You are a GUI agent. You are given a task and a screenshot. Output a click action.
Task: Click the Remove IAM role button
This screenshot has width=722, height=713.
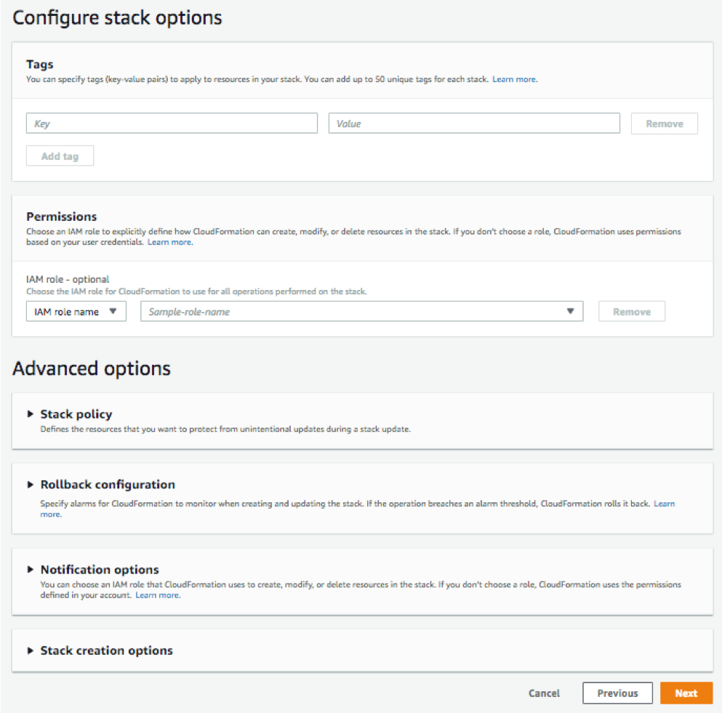631,312
